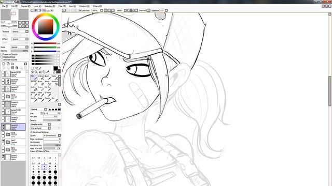Viewport: 332px width, 186px height.
Task: Open the Window menu
Action: 84,6
